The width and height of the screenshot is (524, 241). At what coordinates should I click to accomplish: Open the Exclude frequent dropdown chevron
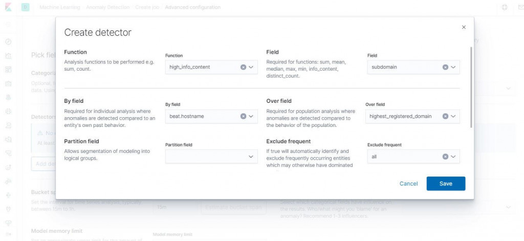pyautogui.click(x=453, y=157)
